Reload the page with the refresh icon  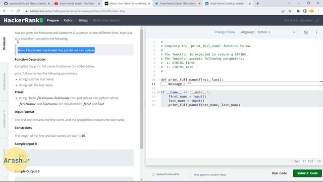pyautogui.click(x=18, y=11)
